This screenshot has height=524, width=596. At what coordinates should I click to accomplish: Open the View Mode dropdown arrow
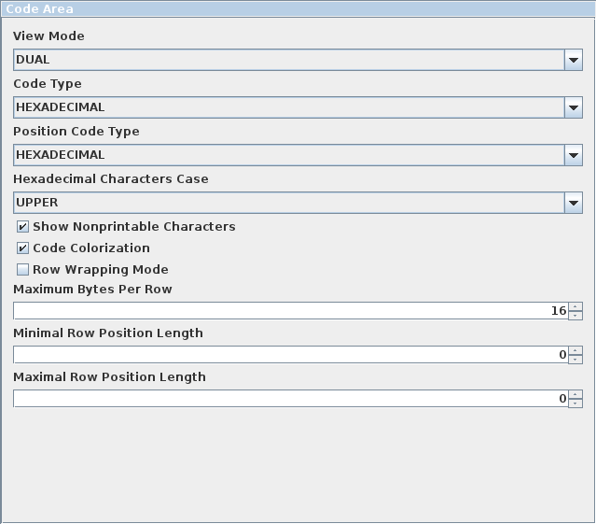tap(574, 60)
